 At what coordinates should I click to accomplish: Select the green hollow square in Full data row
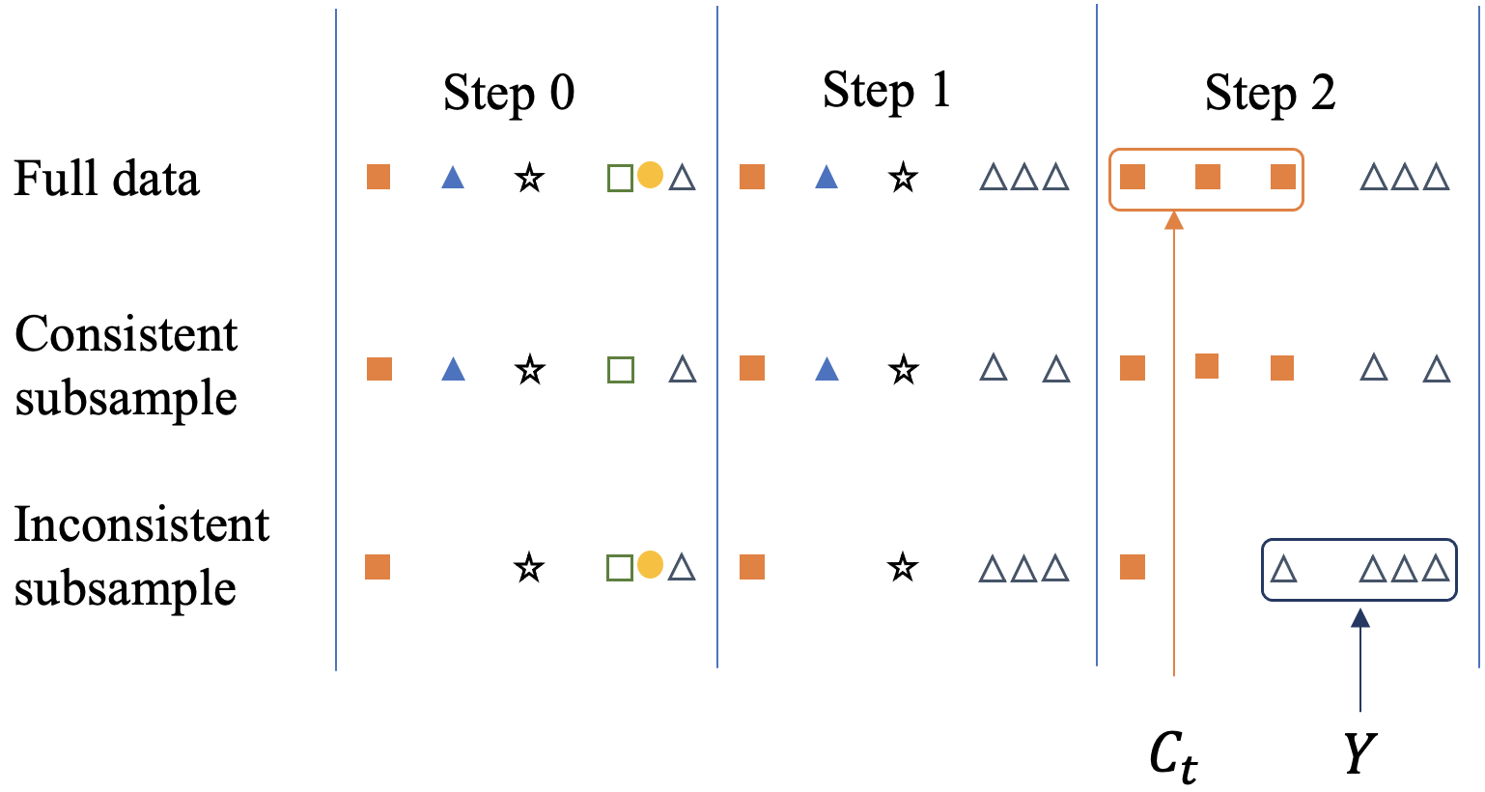(x=620, y=178)
